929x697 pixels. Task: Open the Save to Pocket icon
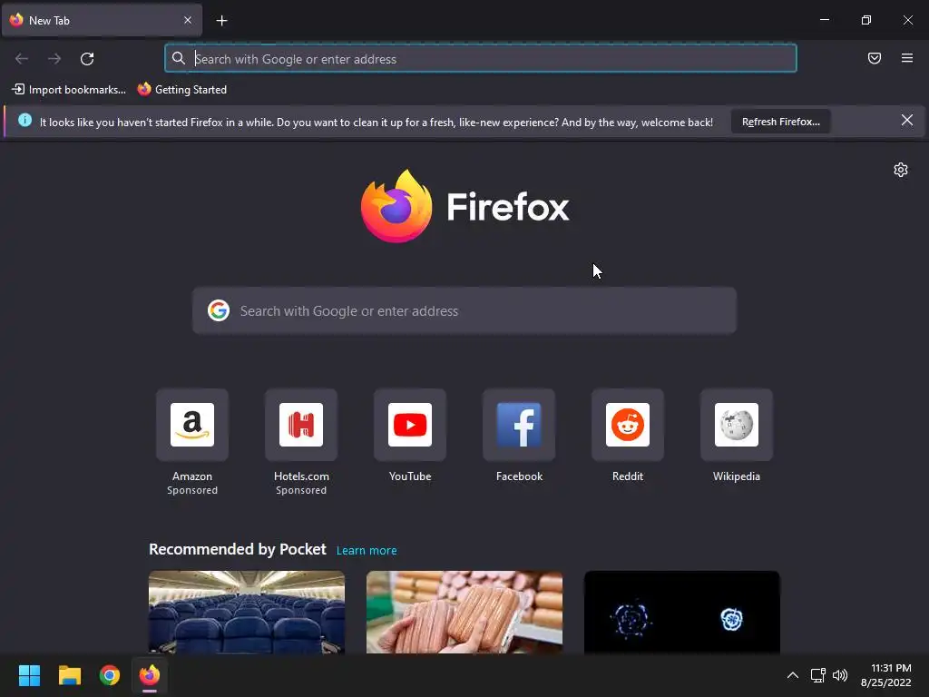pyautogui.click(x=875, y=58)
